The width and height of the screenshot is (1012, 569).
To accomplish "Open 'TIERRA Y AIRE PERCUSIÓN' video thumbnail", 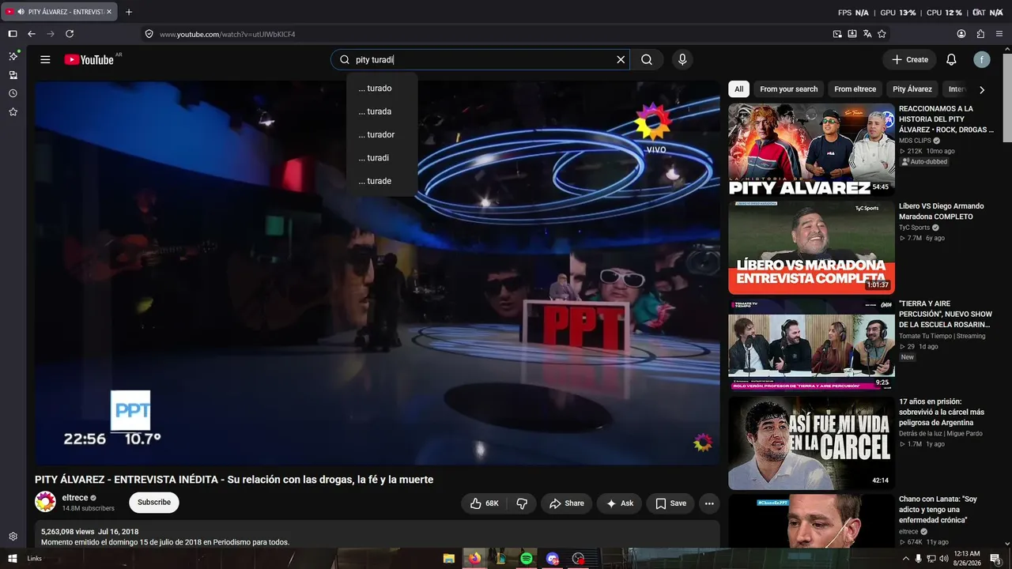I will point(811,345).
